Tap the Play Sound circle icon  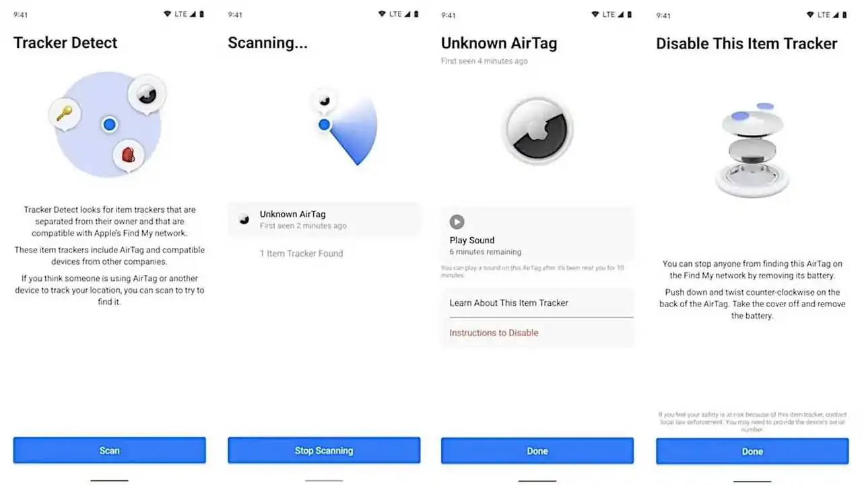457,222
